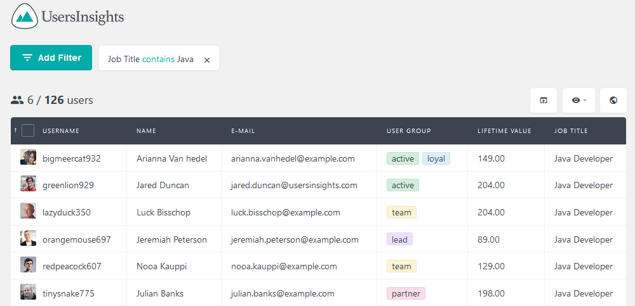
Task: Click orangemouse697's profile avatar
Action: click(x=29, y=238)
